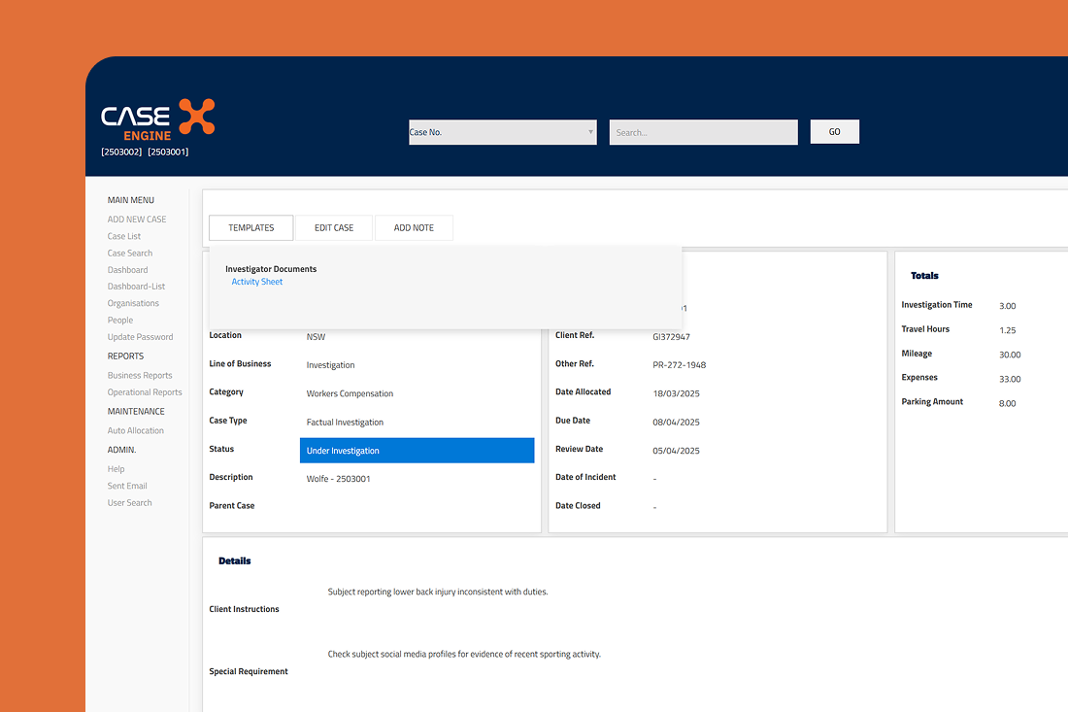Open Case List in sidebar

124,236
